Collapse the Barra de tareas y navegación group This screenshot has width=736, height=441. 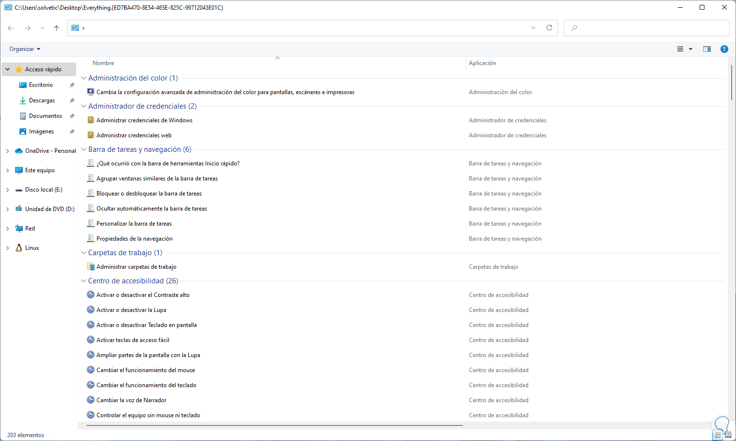point(83,149)
